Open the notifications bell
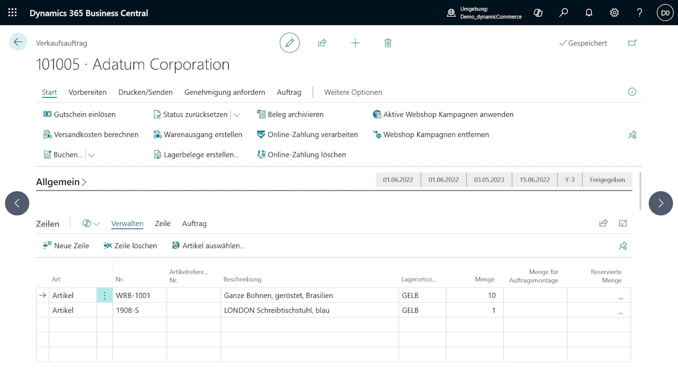 pos(589,13)
